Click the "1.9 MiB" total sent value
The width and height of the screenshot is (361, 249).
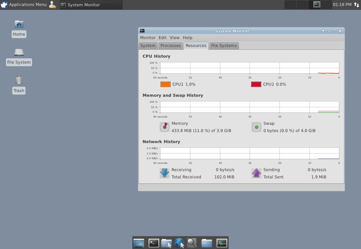coord(319,177)
